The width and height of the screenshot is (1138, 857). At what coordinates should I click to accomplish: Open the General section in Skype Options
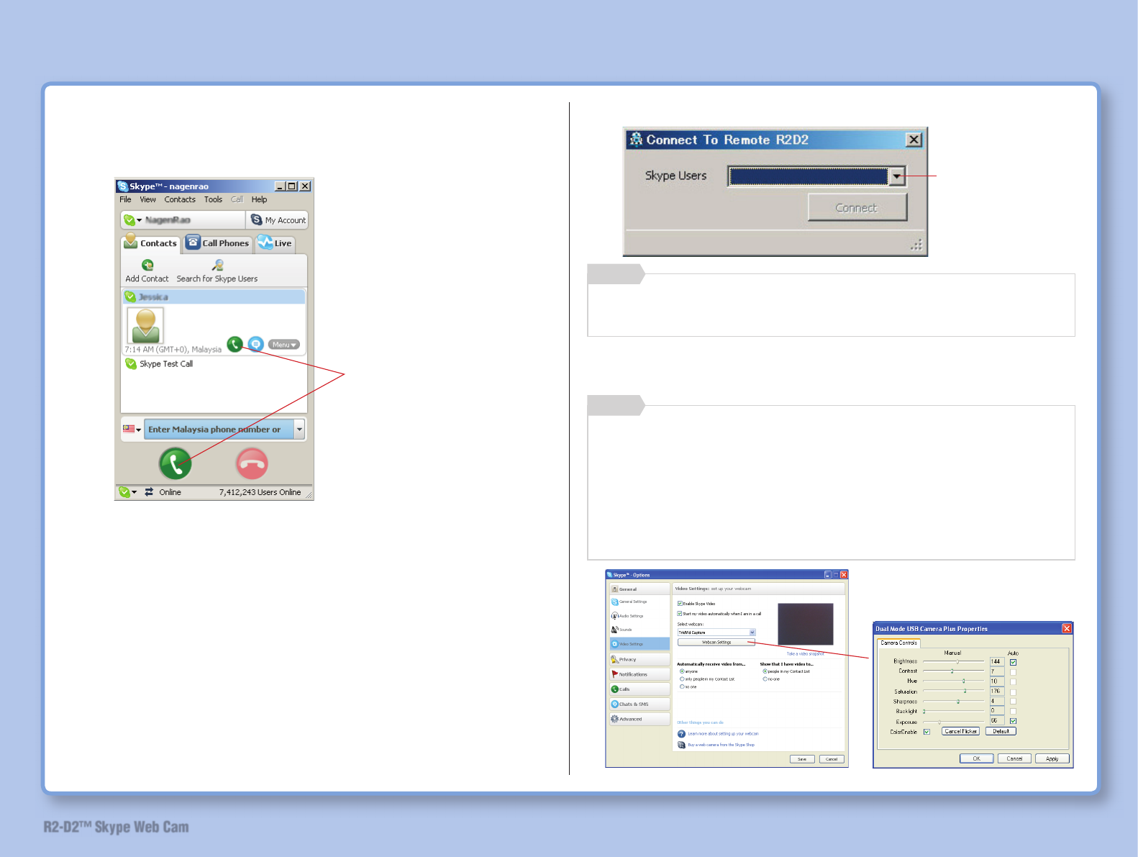coord(639,589)
